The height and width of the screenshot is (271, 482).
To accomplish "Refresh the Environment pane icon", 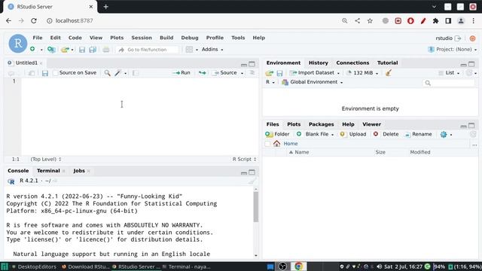I will point(469,73).
